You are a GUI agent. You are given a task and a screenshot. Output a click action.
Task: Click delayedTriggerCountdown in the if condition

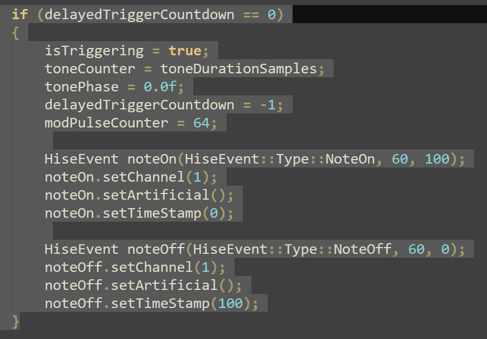point(139,14)
